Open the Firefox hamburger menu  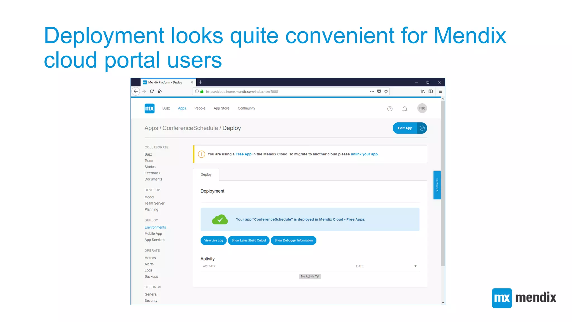[440, 91]
